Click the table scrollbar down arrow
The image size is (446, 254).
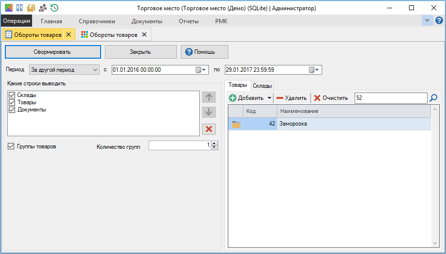(435, 243)
